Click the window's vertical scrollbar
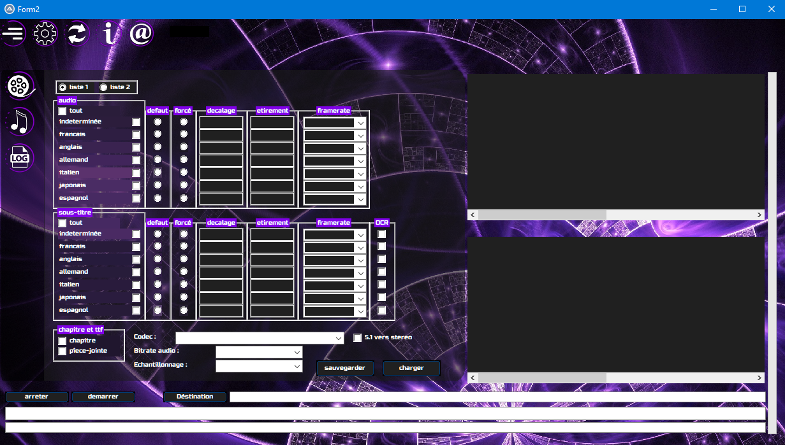785x445 pixels. pyautogui.click(x=772, y=253)
